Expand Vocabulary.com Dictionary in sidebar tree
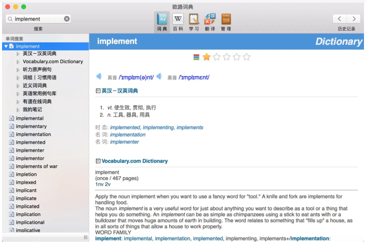 [x=18, y=62]
